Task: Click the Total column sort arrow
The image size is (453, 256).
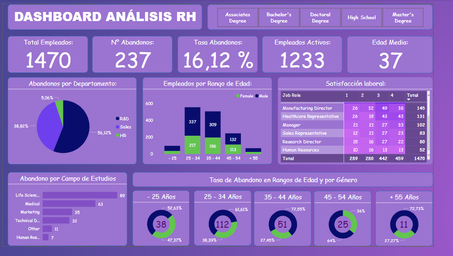Action: point(409,100)
